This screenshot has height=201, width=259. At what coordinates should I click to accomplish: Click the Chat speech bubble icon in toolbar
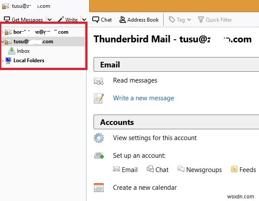(96, 19)
